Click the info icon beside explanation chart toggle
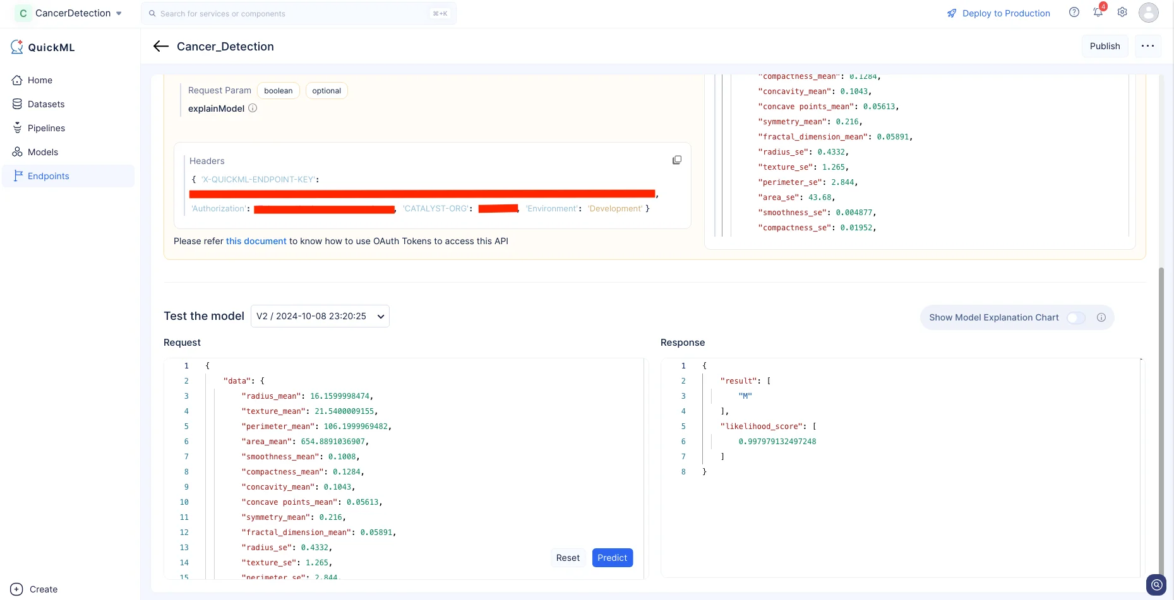The width and height of the screenshot is (1174, 600). coord(1101,317)
